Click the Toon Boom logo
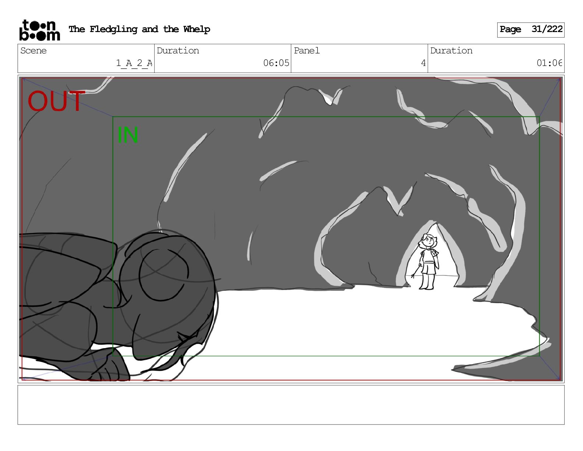Viewport: 583px width, 451px height. 39,30
